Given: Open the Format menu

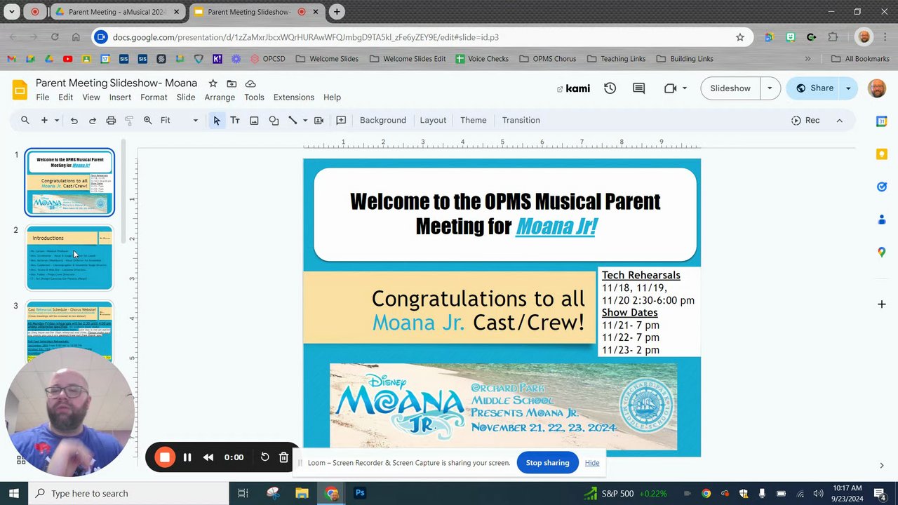Looking at the screenshot, I should [x=154, y=97].
